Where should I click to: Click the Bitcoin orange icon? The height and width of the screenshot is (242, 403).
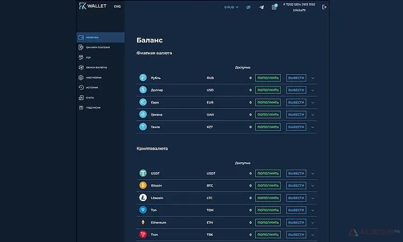[143, 185]
